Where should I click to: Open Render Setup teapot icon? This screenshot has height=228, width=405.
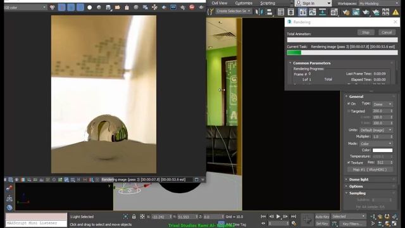[x=346, y=11]
